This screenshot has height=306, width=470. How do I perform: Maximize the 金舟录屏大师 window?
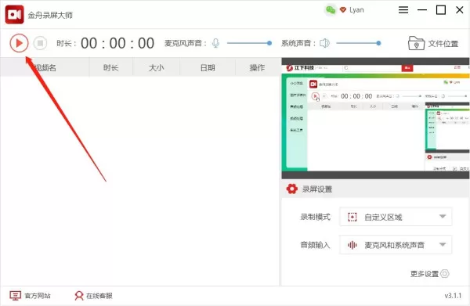pos(440,10)
